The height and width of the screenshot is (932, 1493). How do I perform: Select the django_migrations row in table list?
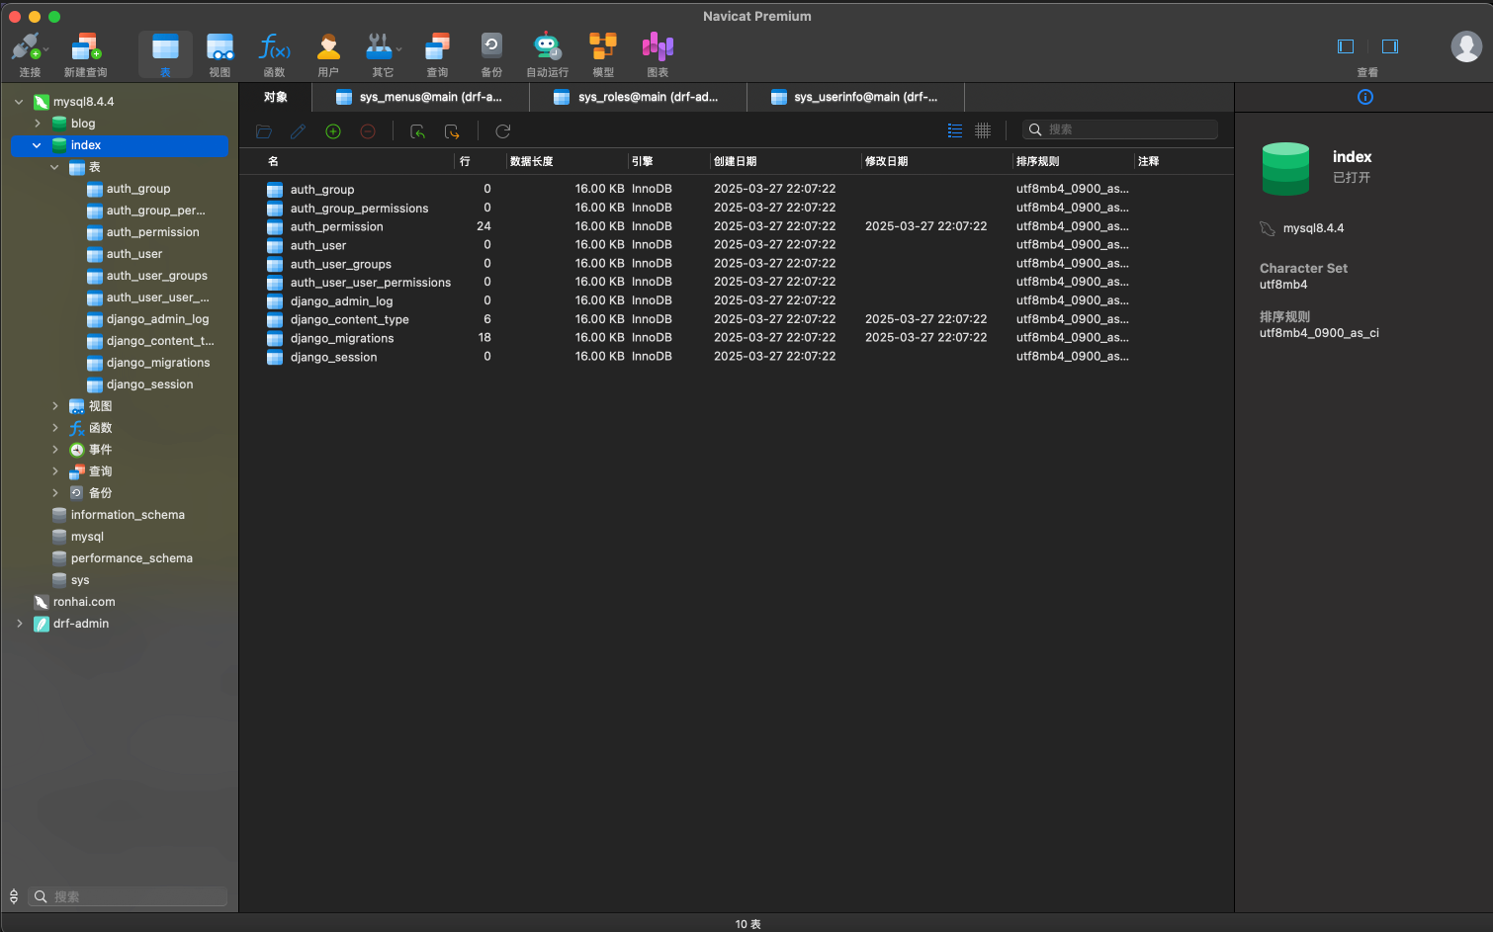(x=736, y=338)
